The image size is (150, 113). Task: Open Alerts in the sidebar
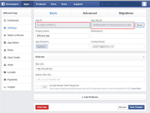[16, 65]
